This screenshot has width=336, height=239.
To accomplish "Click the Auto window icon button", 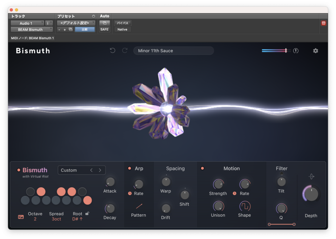I will [x=105, y=23].
